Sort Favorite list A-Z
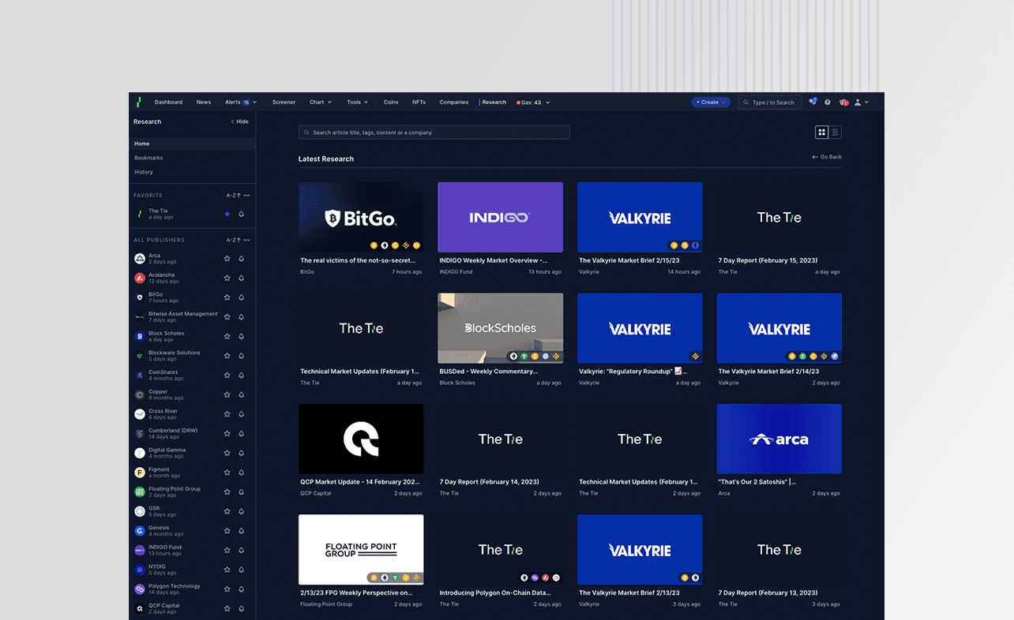Image resolution: width=1014 pixels, height=620 pixels. [232, 195]
